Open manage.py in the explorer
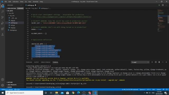The width and height of the screenshot is (169, 95). (x=13, y=30)
